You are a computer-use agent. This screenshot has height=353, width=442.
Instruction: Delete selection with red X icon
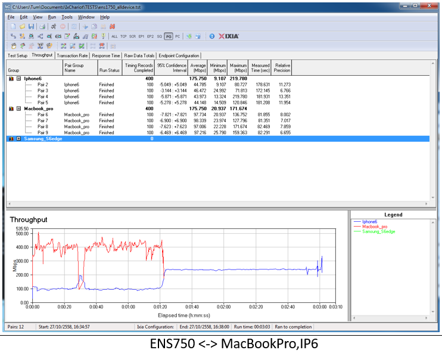click(112, 26)
